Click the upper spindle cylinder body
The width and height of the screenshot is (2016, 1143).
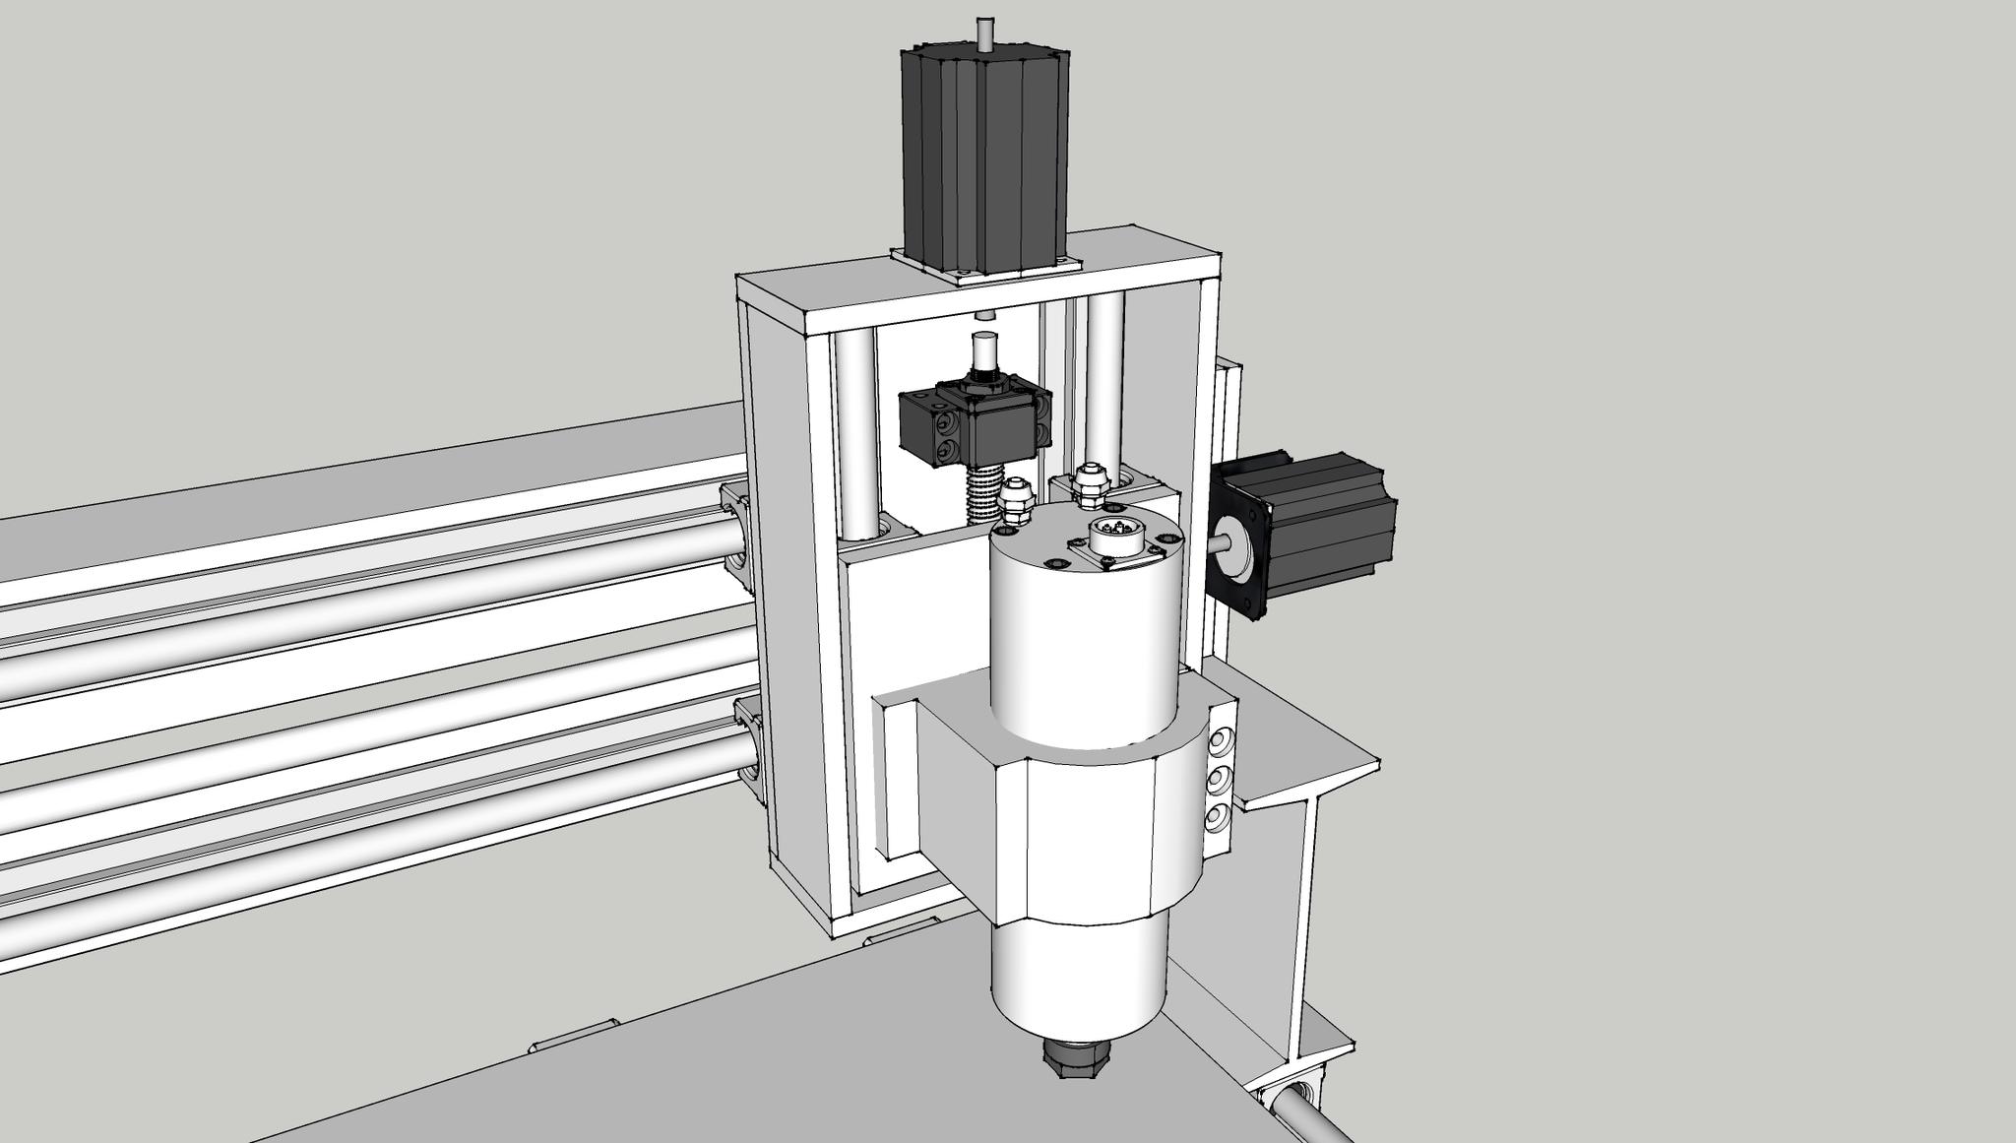click(x=1083, y=640)
